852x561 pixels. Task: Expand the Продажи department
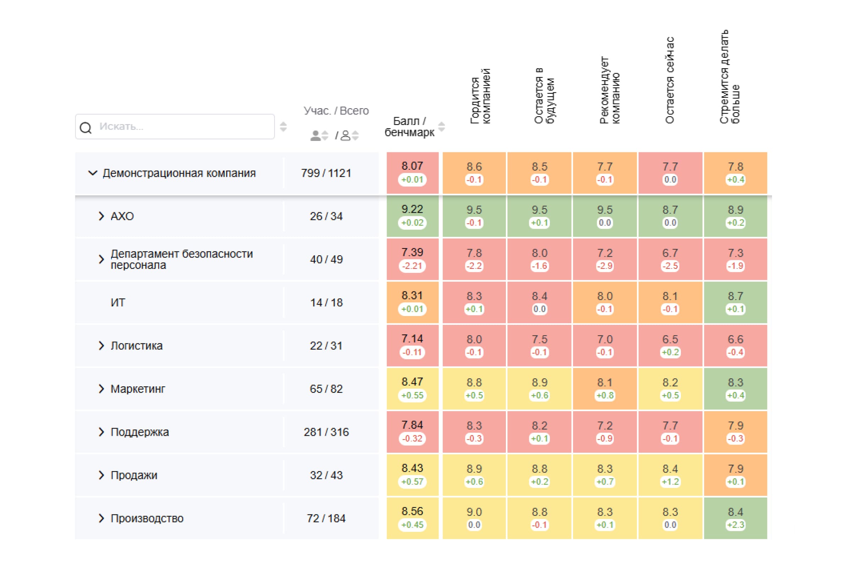point(101,475)
